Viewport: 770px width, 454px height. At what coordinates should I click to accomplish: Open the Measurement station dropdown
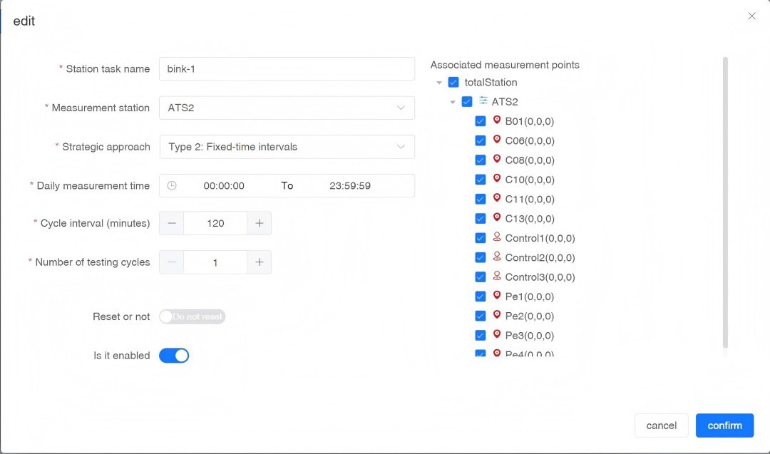(x=287, y=108)
